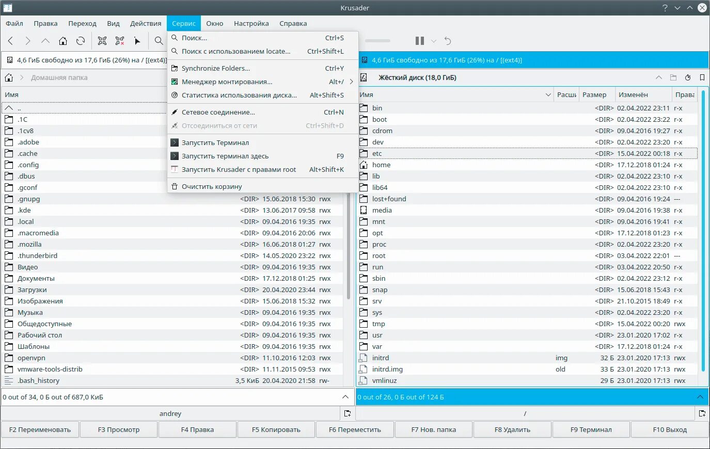
Task: Click F6 Переместить button
Action: pos(355,429)
